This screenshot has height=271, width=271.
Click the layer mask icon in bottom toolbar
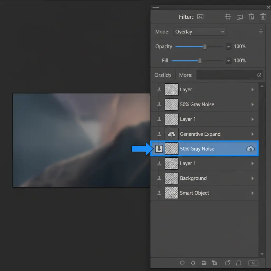click(x=204, y=263)
